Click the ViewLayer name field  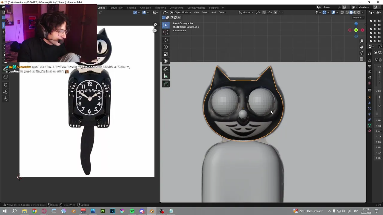[x=366, y=7]
